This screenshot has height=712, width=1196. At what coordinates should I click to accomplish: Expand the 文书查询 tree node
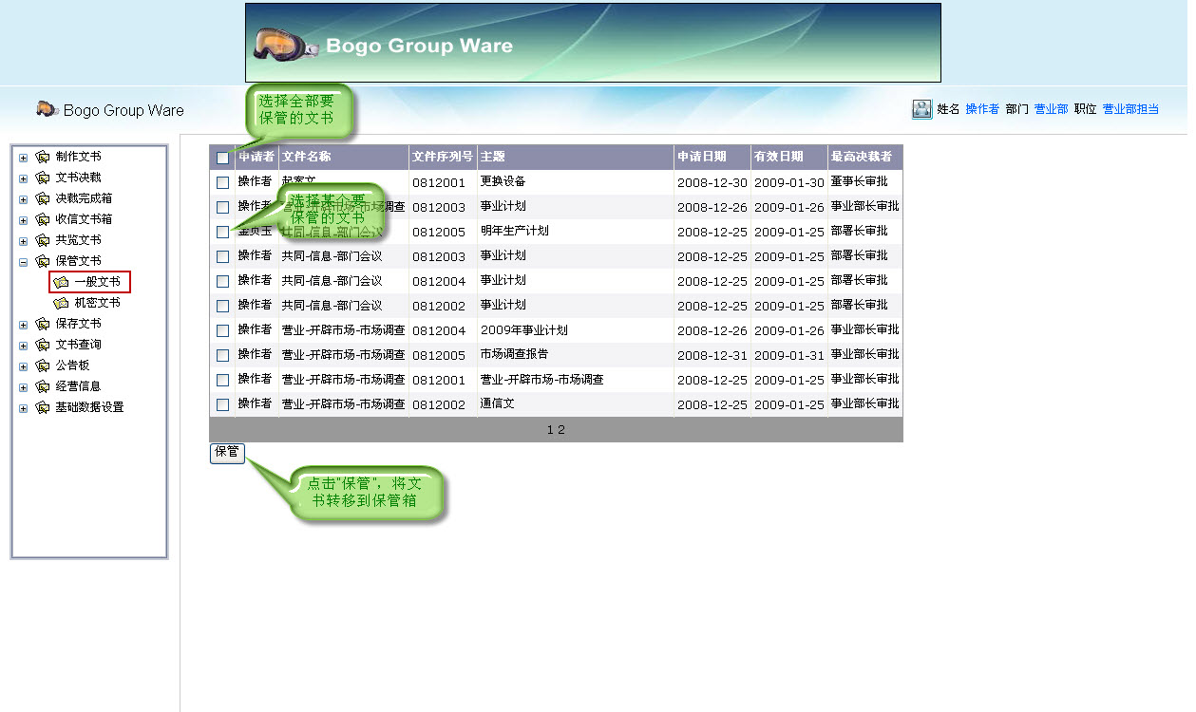pyautogui.click(x=23, y=346)
